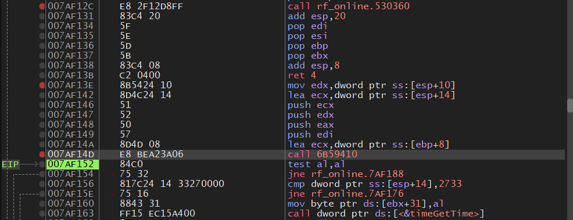
Task: Click the disassembly vertical scrollbar thumb
Action: coord(570,106)
